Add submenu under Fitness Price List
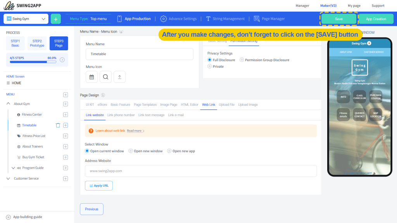 66,136
